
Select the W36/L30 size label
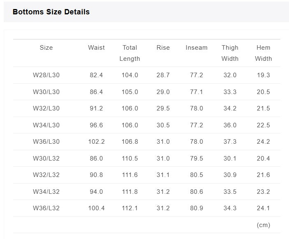46,142
